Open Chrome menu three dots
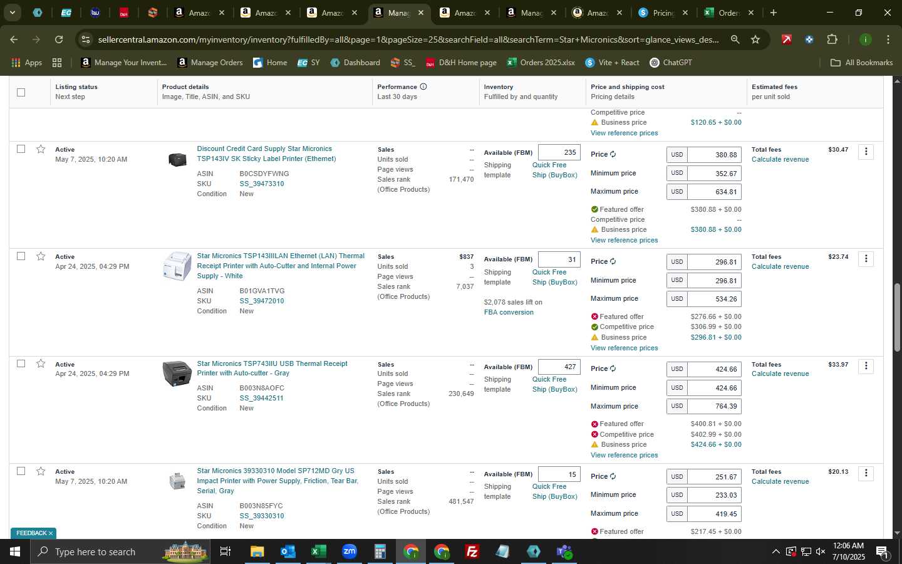This screenshot has height=564, width=902. click(888, 39)
